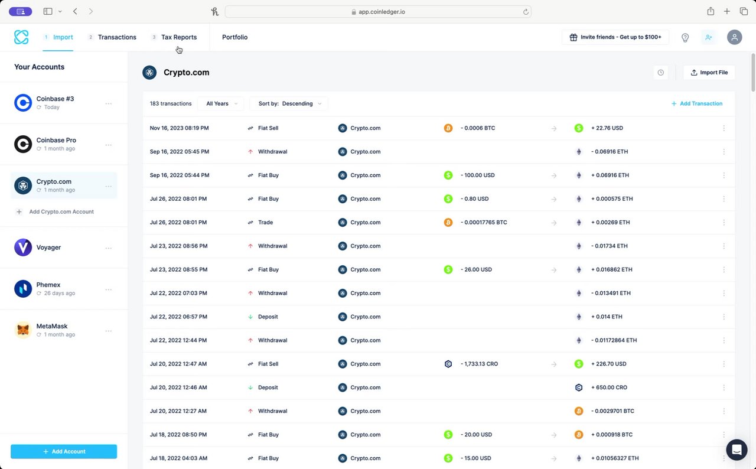The image size is (756, 469).
Task: Click the page vertical scrollbar
Action: coord(753,73)
